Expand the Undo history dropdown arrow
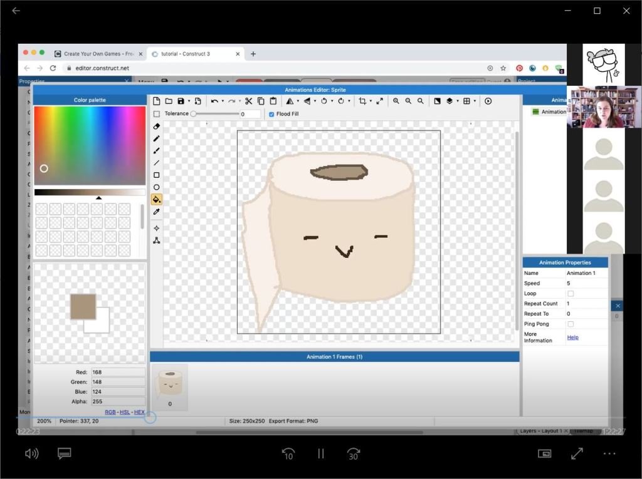 pyautogui.click(x=223, y=101)
